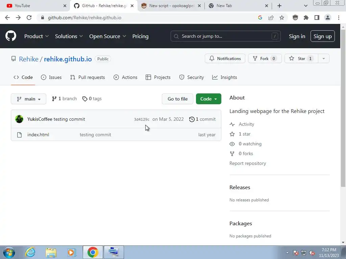Screen dimensions: 346x259
Task: Focus the Search or jump to field
Action: click(225, 36)
